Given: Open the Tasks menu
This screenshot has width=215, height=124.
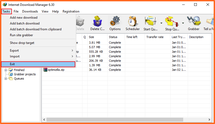Looking at the screenshot, I should (6, 11).
